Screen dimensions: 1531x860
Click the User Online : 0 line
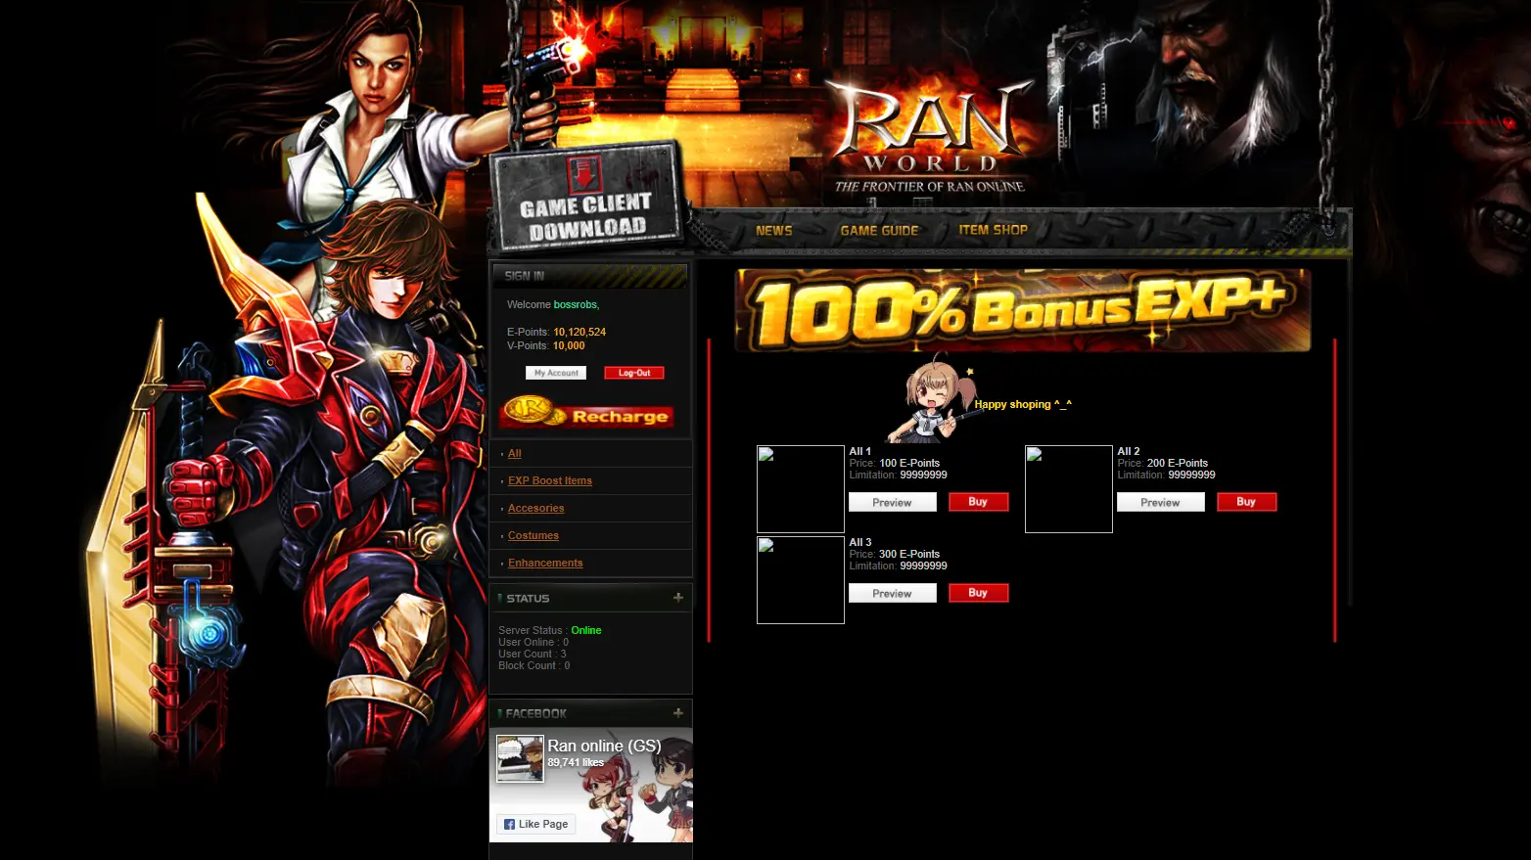[534, 642]
